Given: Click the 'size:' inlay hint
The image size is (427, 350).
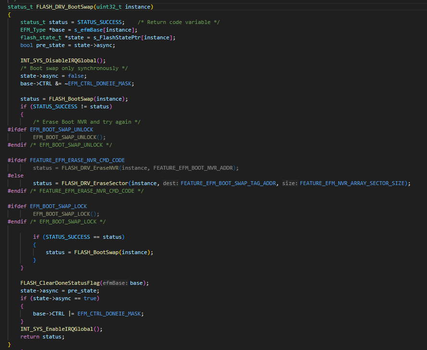Looking at the screenshot, I should pyautogui.click(x=290, y=184).
